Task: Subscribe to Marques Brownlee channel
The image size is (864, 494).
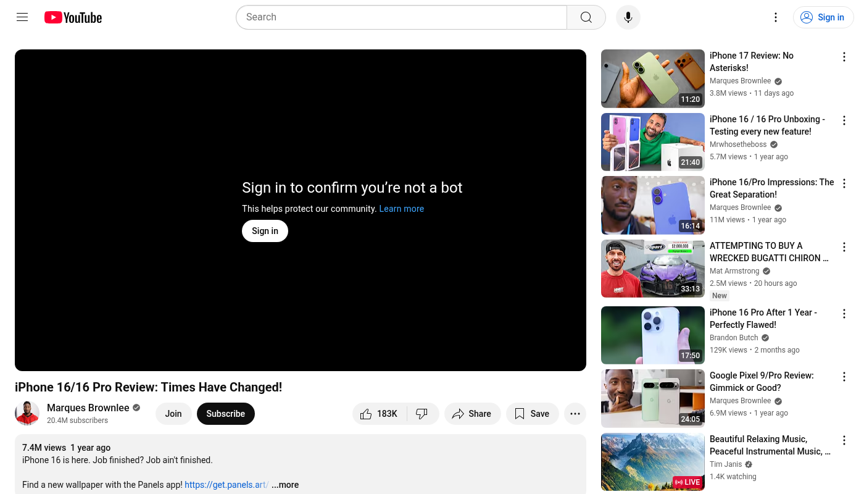Action: coord(225,414)
